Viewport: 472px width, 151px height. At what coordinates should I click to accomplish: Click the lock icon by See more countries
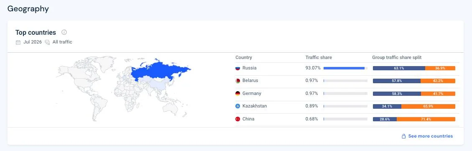[404, 136]
